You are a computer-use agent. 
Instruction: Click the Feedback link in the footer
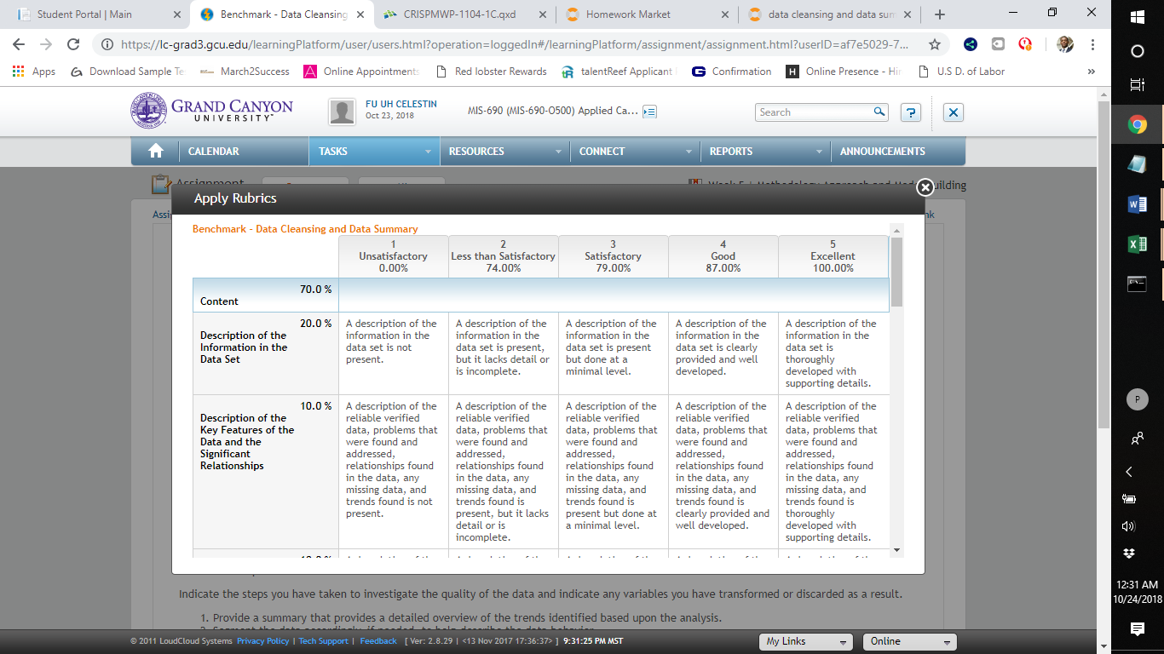tap(378, 641)
